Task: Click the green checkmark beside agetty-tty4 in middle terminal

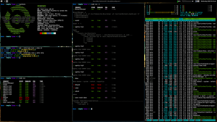Action: pos(74,59)
